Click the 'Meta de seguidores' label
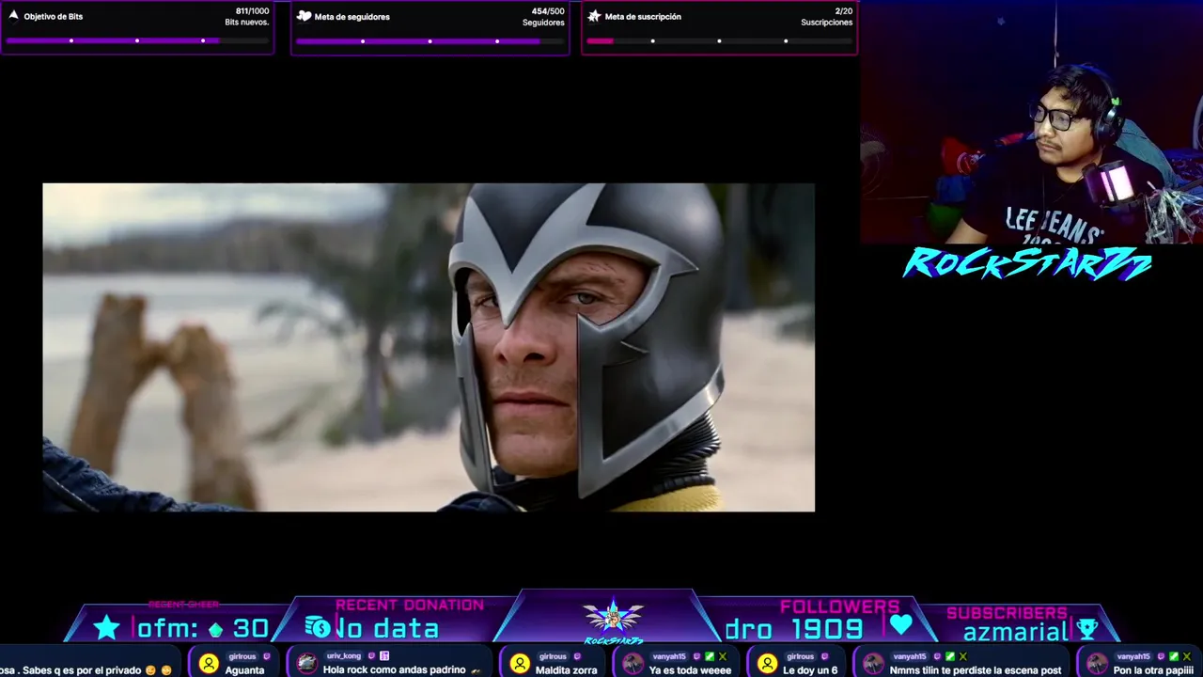This screenshot has height=677, width=1203. pos(352,16)
